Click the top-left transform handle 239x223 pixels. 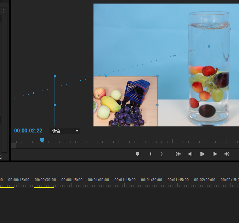55,76
